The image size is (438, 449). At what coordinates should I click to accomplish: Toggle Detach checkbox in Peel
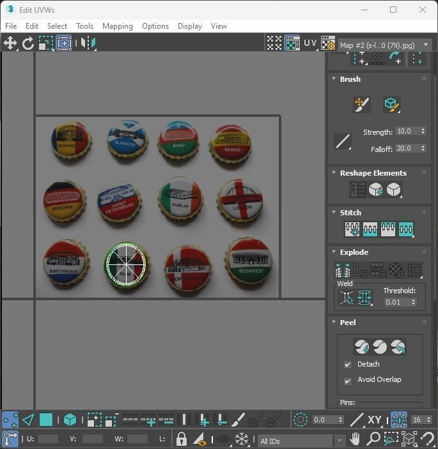point(348,365)
